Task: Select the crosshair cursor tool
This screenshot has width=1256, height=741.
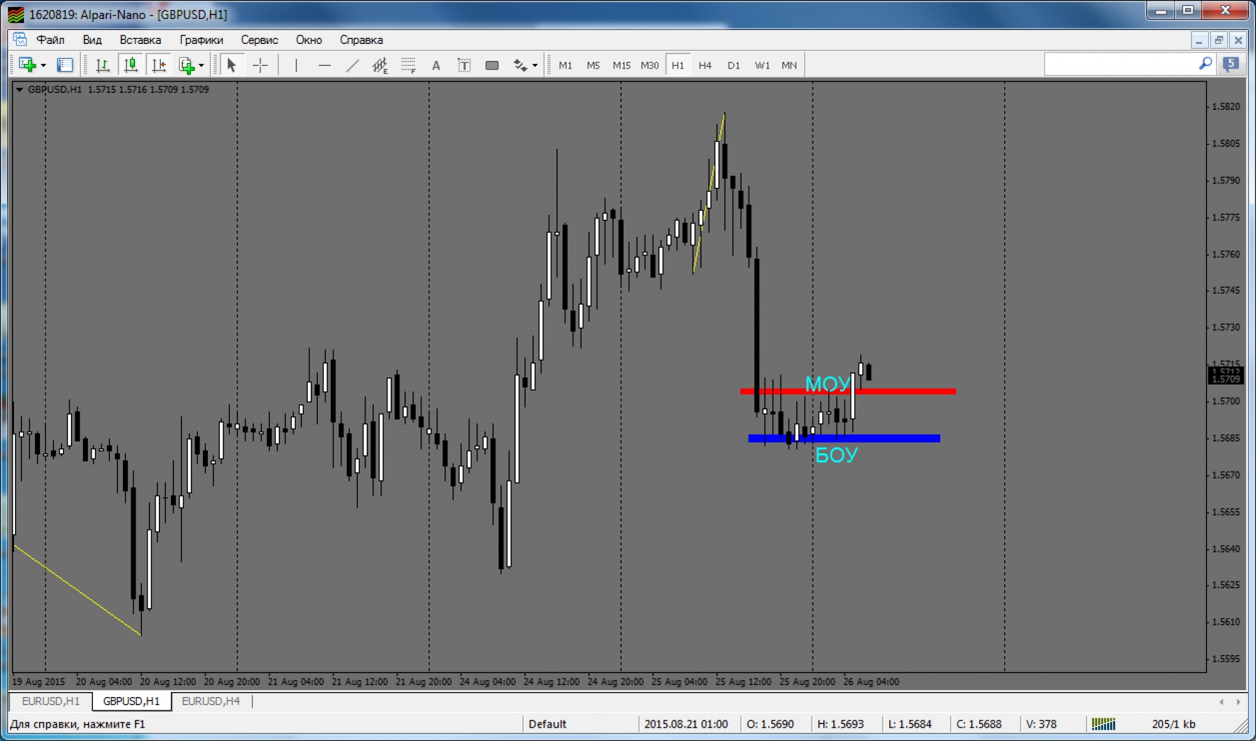Action: [x=260, y=65]
